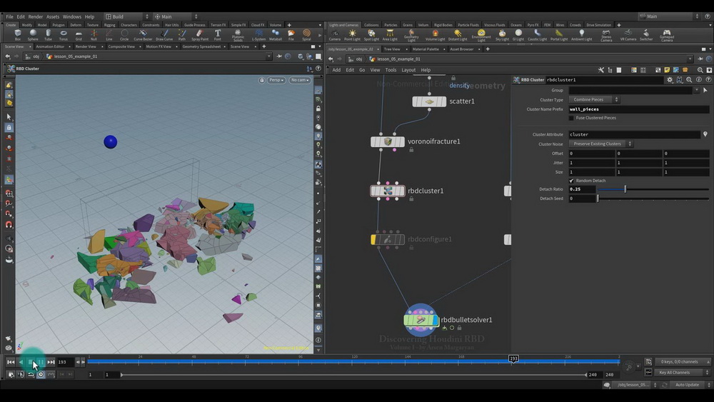Open the File menu
The width and height of the screenshot is (714, 402).
[x=9, y=16]
